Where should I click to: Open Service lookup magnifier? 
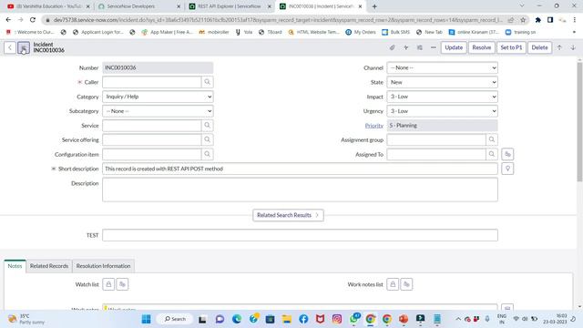click(x=207, y=126)
